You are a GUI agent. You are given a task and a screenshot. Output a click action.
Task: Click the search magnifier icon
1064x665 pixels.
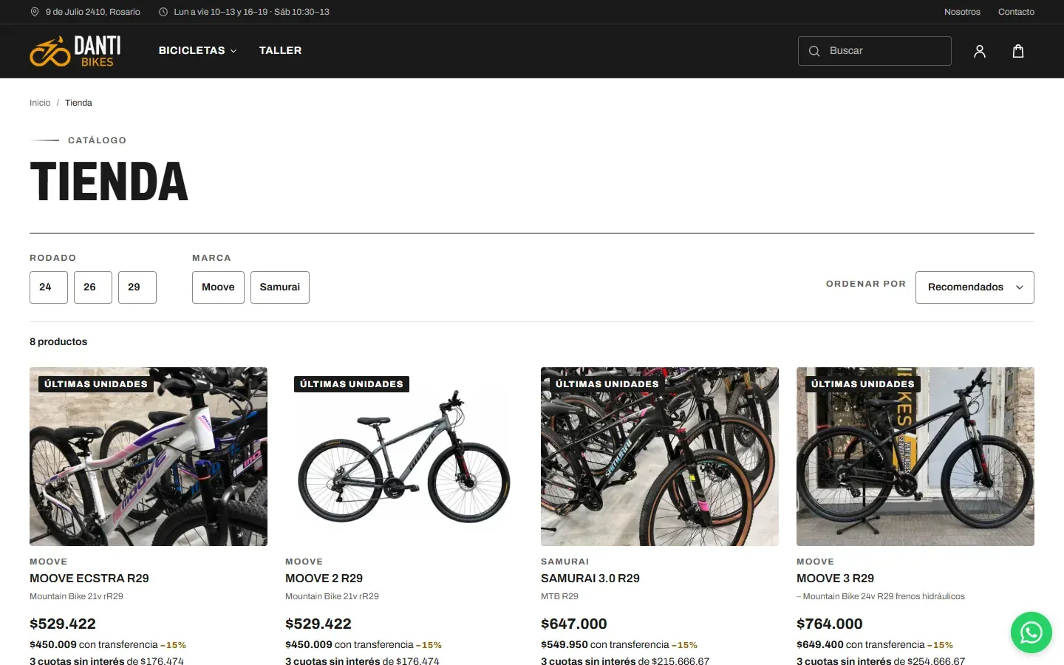[814, 51]
